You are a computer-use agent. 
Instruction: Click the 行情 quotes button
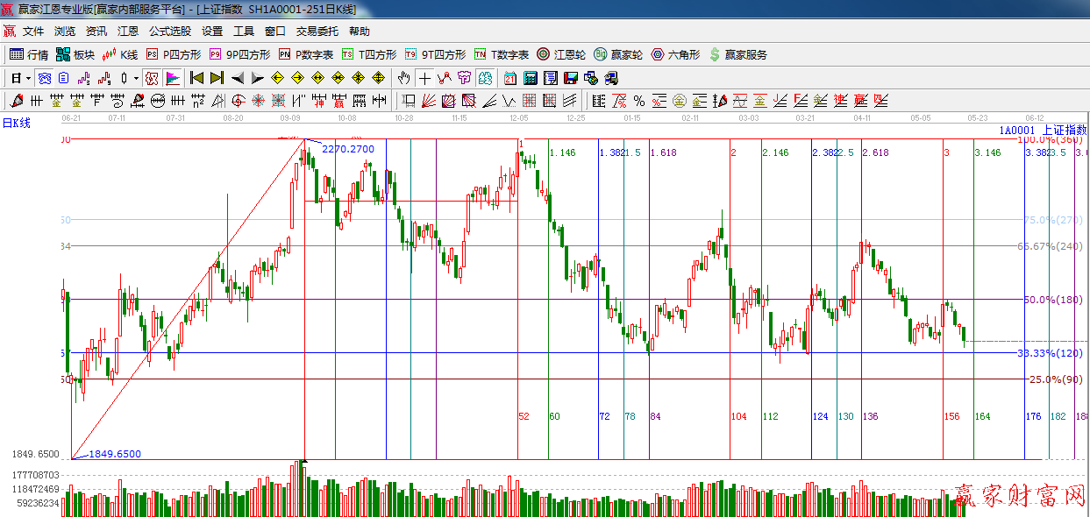point(29,54)
